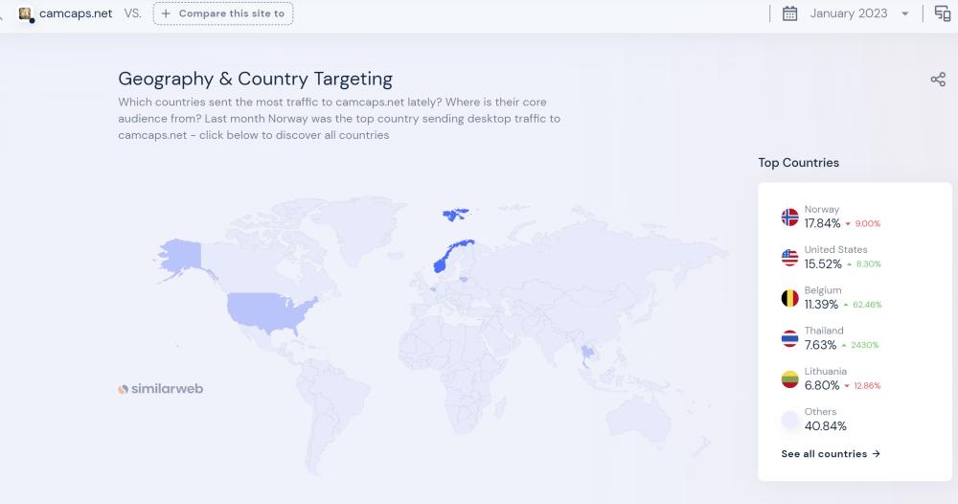Viewport: 958px width, 504px height.
Task: Open the calendar date picker icon
Action: 789,13
